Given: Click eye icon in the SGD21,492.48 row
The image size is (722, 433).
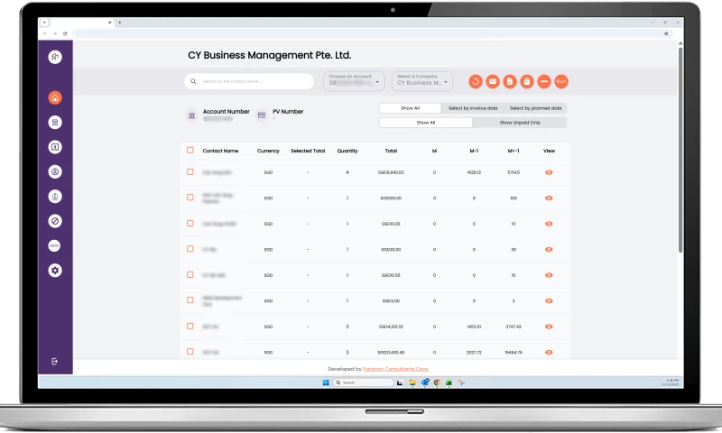Looking at the screenshot, I should pos(549,353).
